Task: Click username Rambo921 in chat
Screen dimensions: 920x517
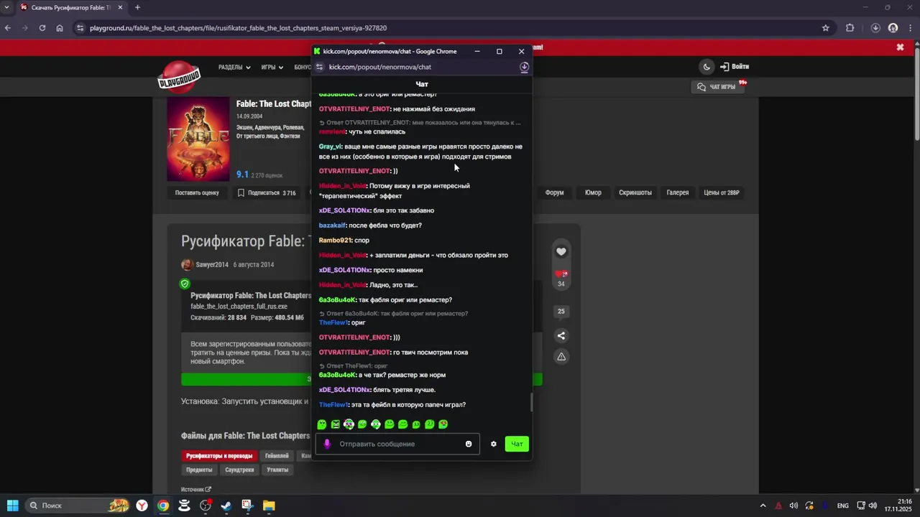Action: 335,241
